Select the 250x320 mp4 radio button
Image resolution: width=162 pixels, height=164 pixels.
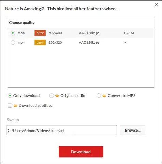[13, 43]
